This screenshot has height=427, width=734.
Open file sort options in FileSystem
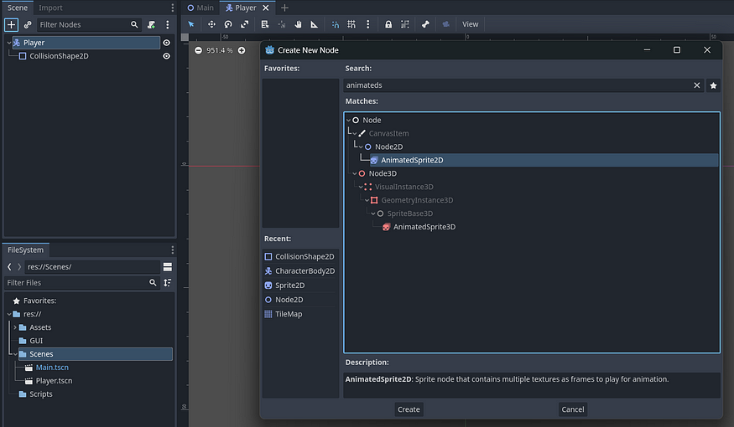[x=168, y=283]
